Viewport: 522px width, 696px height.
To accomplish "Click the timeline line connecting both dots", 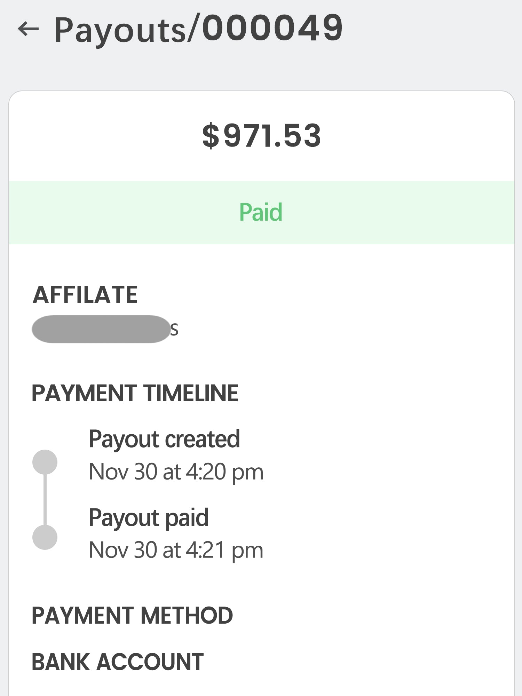I will point(45,500).
